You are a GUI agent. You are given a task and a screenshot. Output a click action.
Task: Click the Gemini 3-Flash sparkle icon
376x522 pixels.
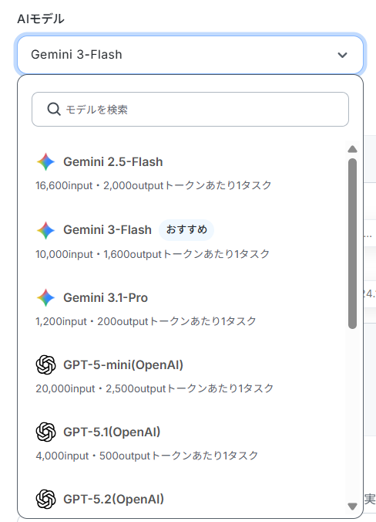(45, 230)
